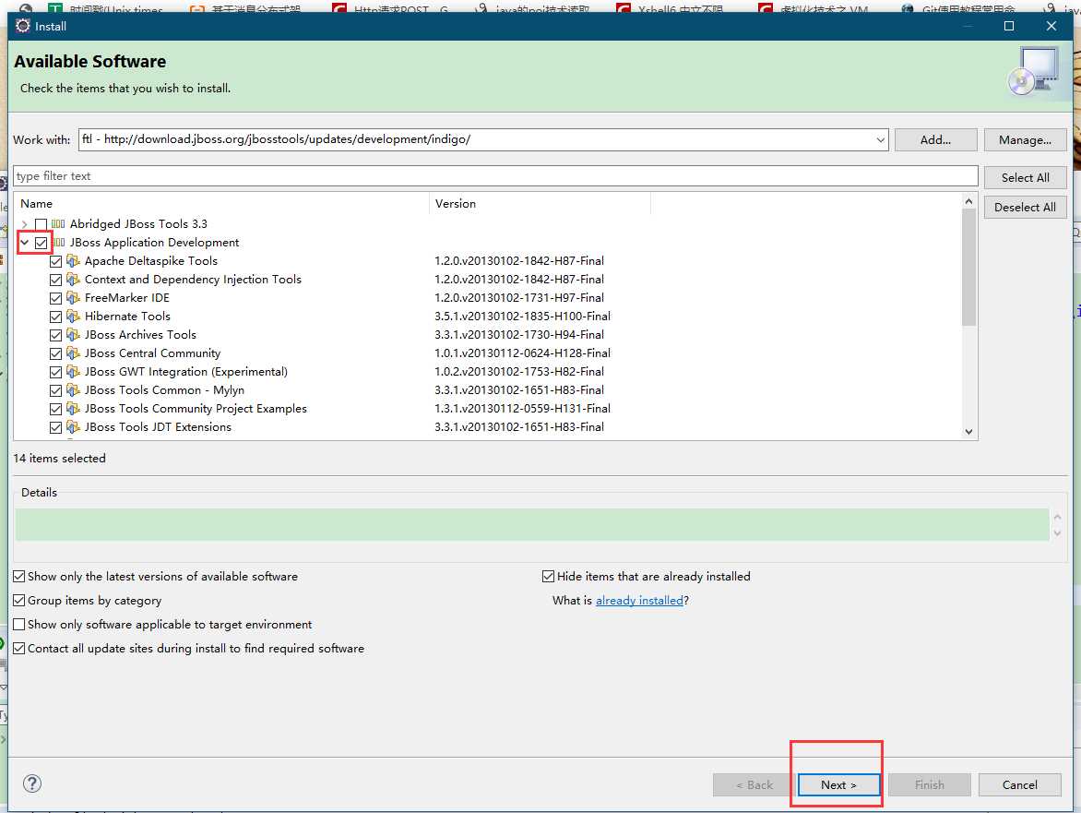This screenshot has height=813, width=1081.
Task: Uncheck the JBoss Central Community checkbox
Action: [56, 353]
